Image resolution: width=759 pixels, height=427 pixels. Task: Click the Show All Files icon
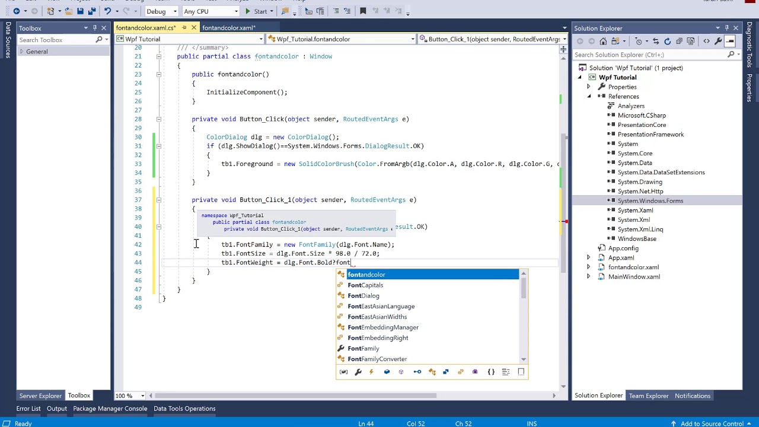click(691, 42)
